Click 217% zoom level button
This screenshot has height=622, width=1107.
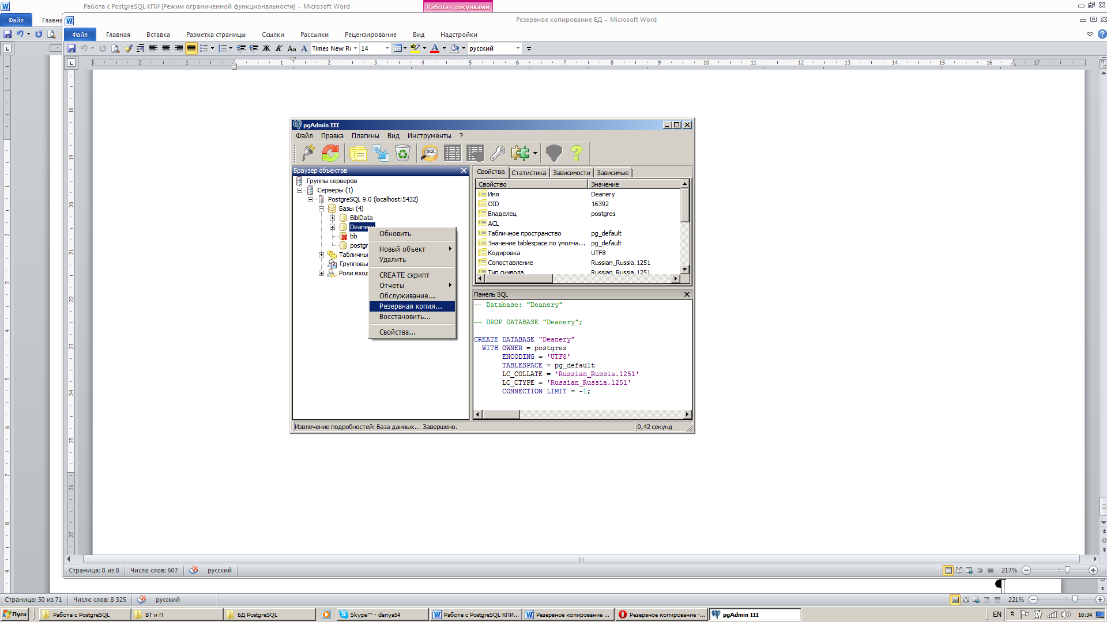pos(1009,570)
